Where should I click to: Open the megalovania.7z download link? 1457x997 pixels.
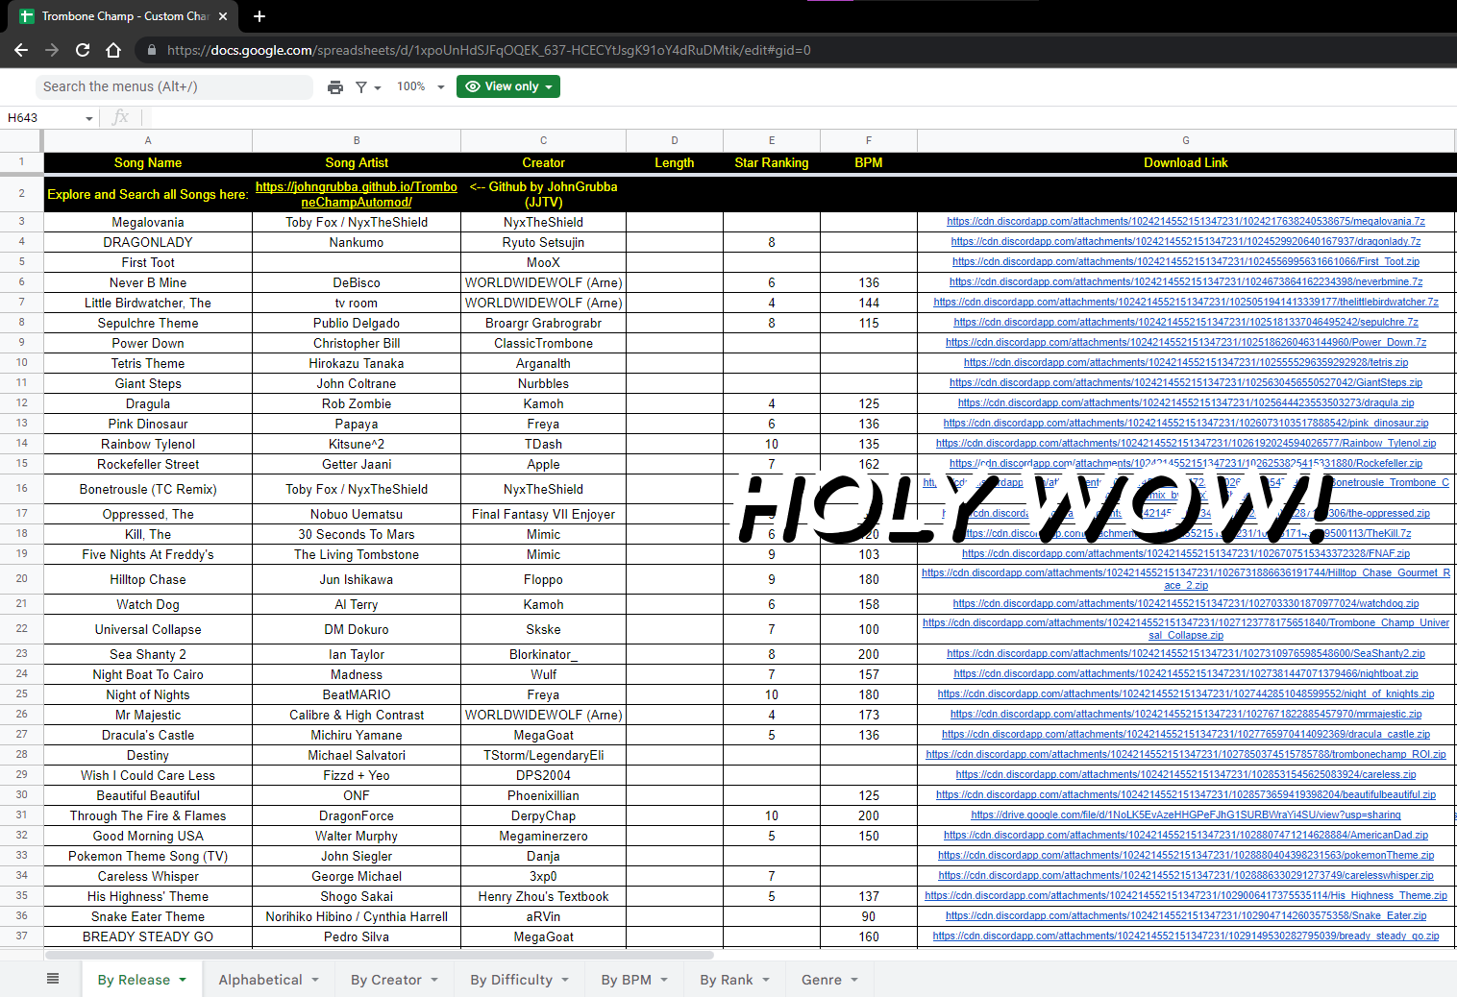pos(1186,221)
